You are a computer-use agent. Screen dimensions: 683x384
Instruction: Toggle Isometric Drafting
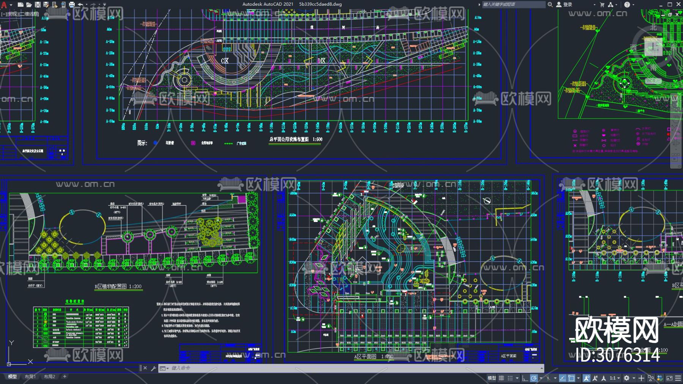pyautogui.click(x=548, y=378)
